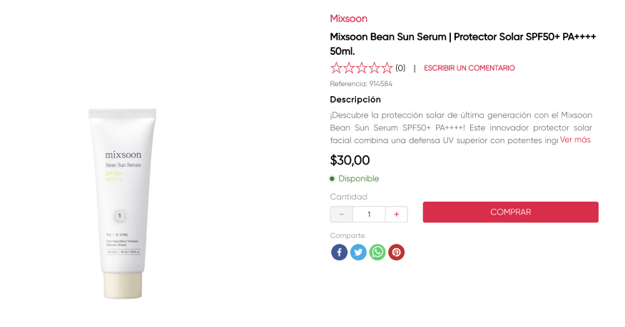Pin product on Pinterest

[x=396, y=252]
